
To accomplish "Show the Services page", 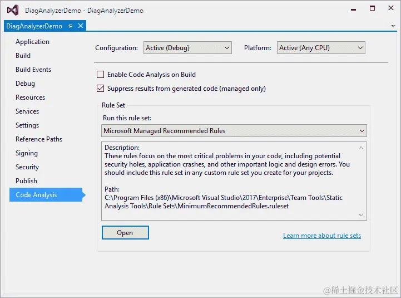I will click(x=27, y=111).
